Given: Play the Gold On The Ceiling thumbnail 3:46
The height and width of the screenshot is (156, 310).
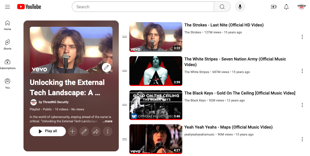Looking at the screenshot, I should (x=156, y=105).
